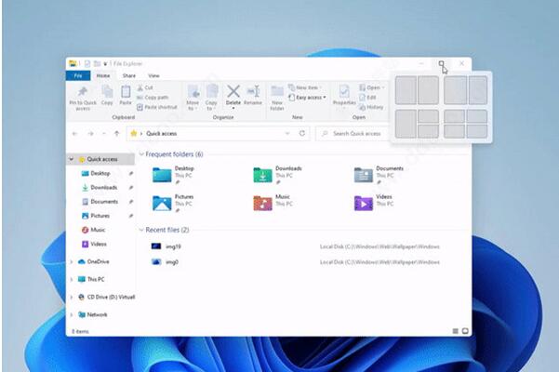Click the Back navigation arrow

pos(74,134)
